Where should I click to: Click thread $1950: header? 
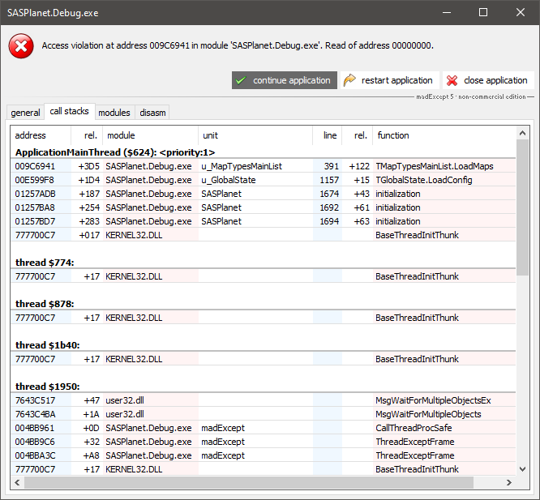tap(48, 387)
